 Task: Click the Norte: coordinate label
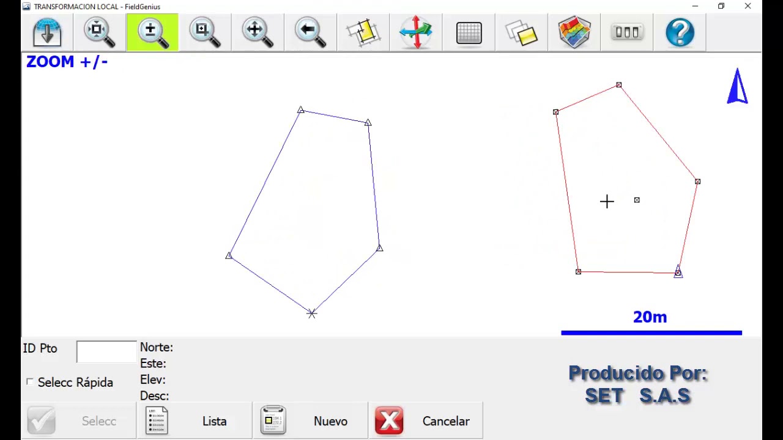coord(157,347)
